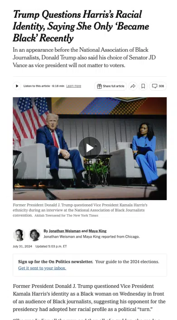Open the Learn more link
177x320 pixels.
(74, 86)
